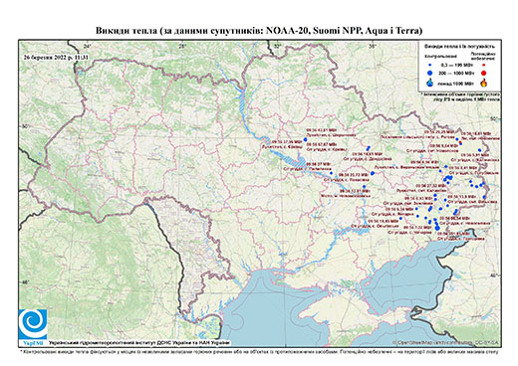The width and height of the screenshot is (518, 366).
Task: Click the 09:56 25,72 МВт heat label
Action: [x=354, y=174]
